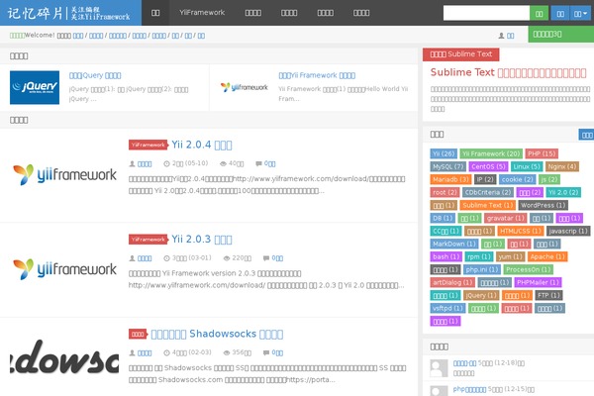The width and height of the screenshot is (594, 396).
Task: Select the gravatar (1) tag
Action: 505,218
